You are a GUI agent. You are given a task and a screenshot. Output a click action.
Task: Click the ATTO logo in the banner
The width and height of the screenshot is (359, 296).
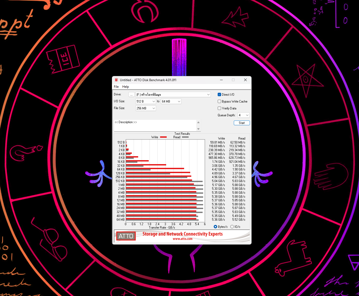tap(126, 236)
